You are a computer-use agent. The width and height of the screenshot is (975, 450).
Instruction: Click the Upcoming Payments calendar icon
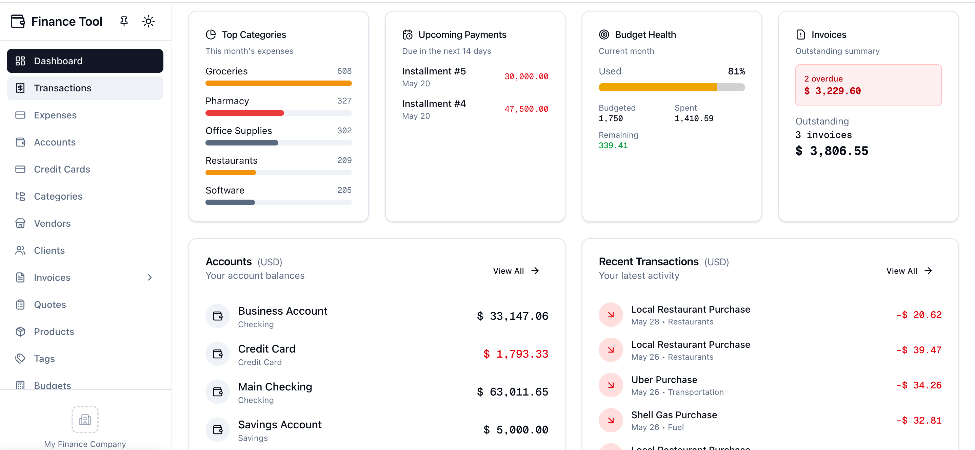point(407,35)
